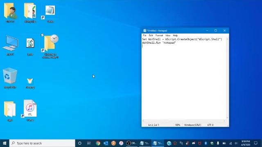Launch iTunes from the taskbar
262x147 pixels.
[x=121, y=143]
